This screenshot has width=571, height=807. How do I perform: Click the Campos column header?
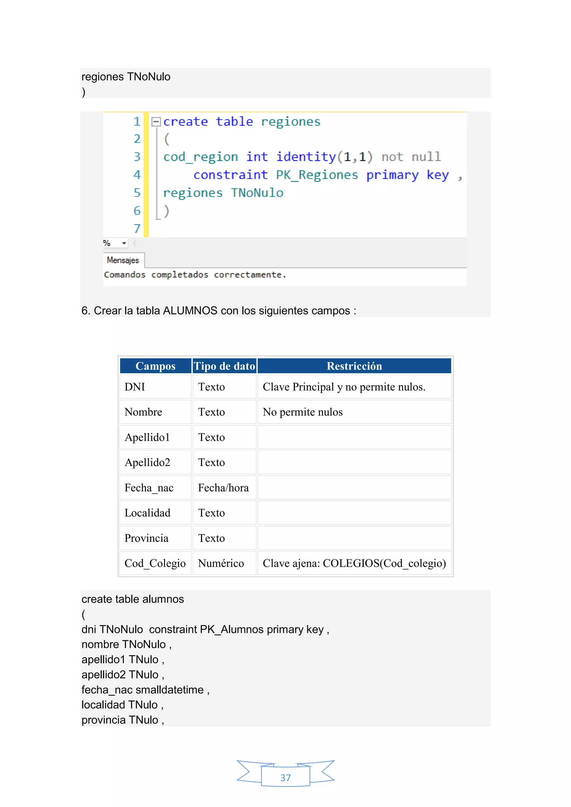tap(155, 366)
